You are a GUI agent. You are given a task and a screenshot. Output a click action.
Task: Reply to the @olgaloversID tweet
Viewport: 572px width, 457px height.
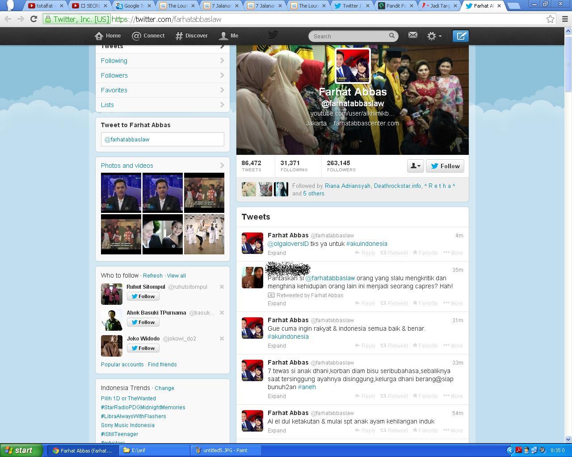[x=365, y=253]
